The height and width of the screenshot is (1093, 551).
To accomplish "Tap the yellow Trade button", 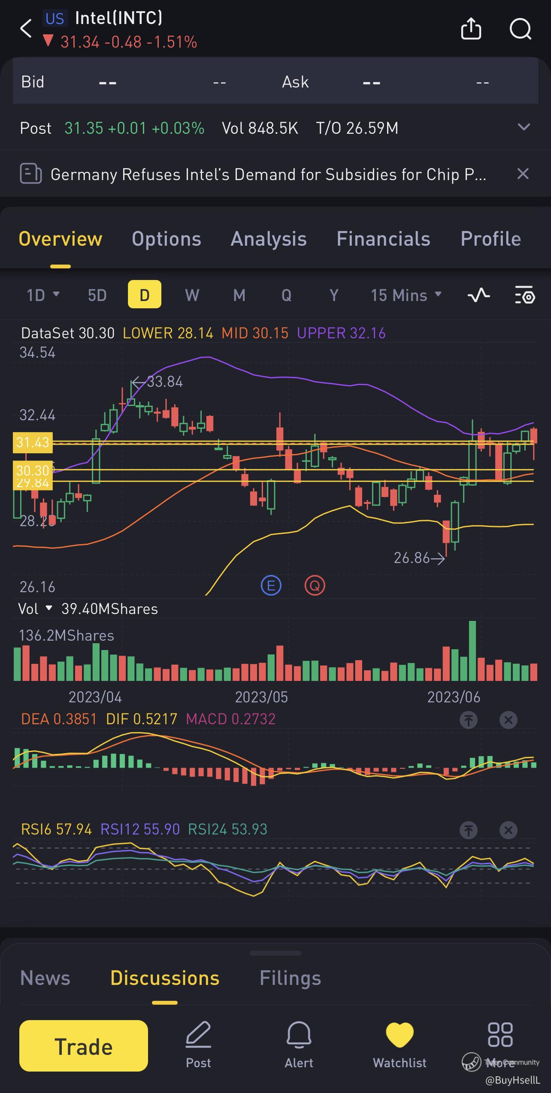I will click(x=84, y=1046).
